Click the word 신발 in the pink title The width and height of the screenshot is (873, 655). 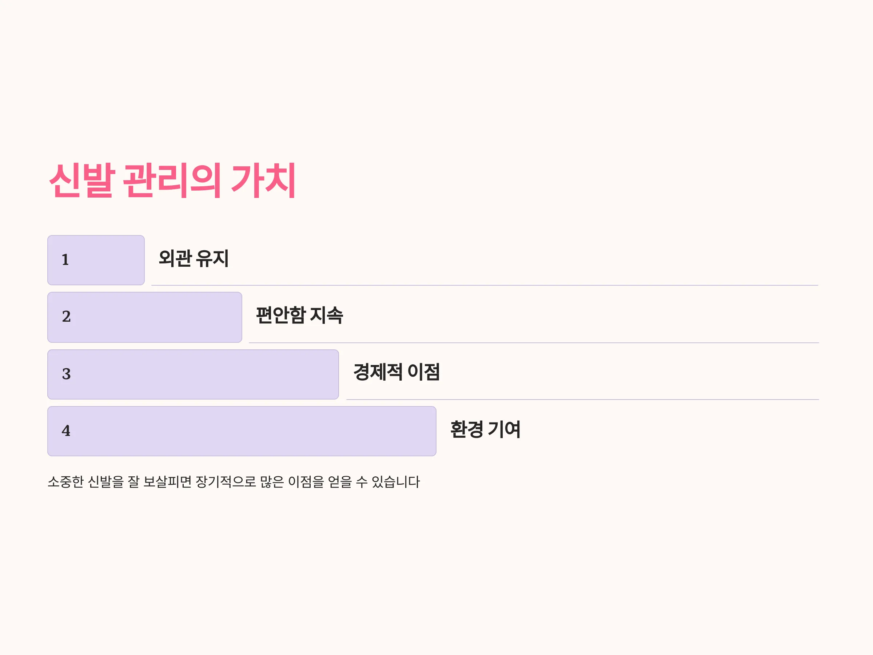pos(82,180)
